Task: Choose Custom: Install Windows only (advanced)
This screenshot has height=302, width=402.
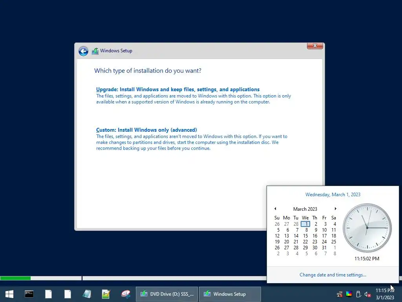Action: pos(146,130)
